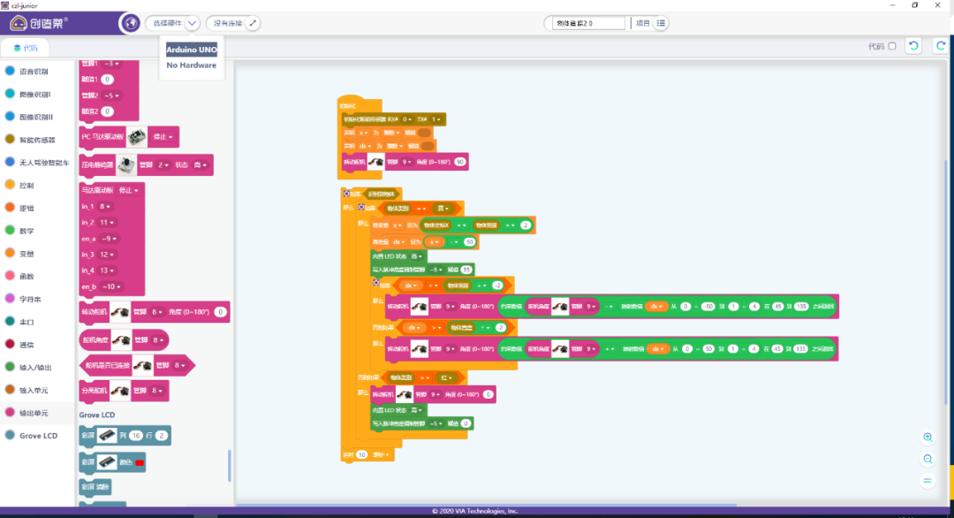Click the expand icon beside 没有连接
954x518 pixels.
pyautogui.click(x=253, y=23)
